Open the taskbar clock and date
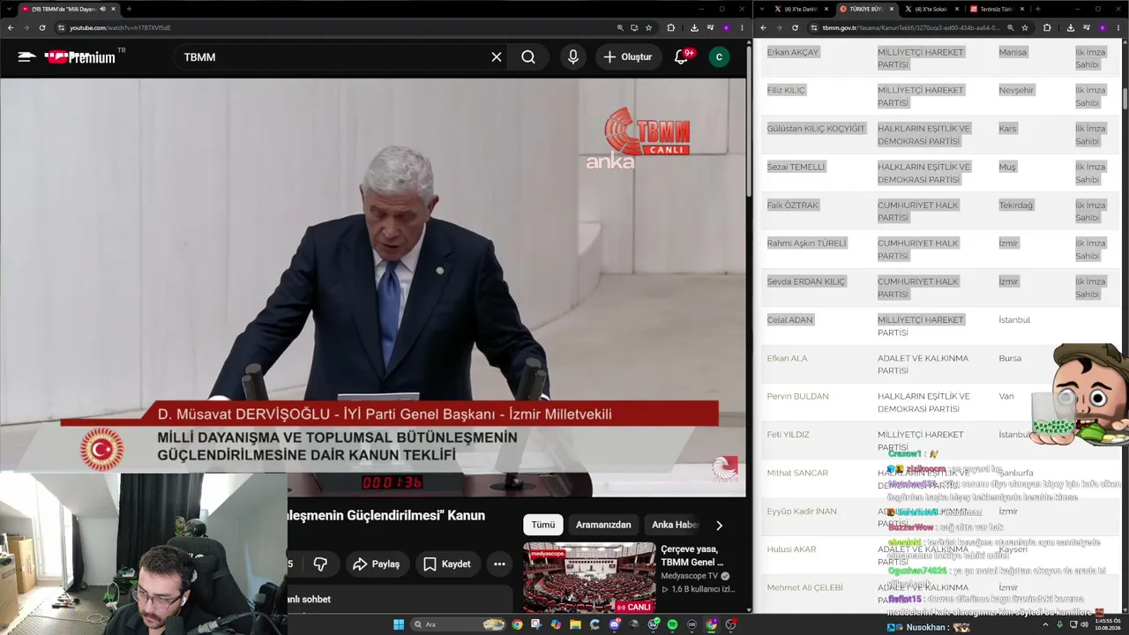This screenshot has height=635, width=1129. pyautogui.click(x=1107, y=624)
